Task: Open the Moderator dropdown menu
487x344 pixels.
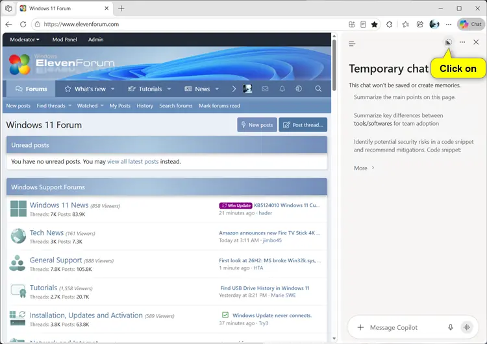Action: coord(25,40)
